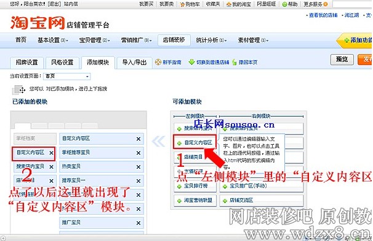Open the 收藏夹 link
Screen dimensions: 373x241
coord(213,4)
